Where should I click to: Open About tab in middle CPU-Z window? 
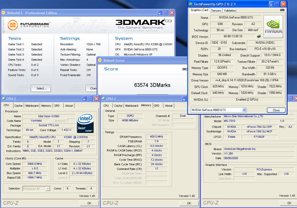click(x=169, y=106)
